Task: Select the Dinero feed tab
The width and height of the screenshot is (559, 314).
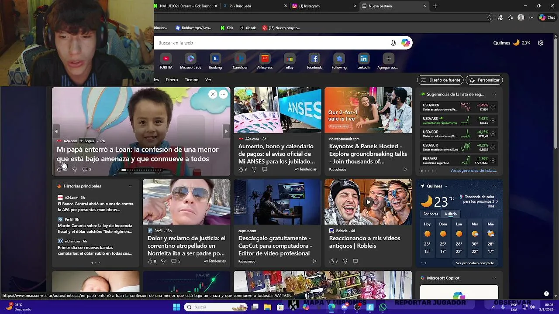Action: [172, 80]
